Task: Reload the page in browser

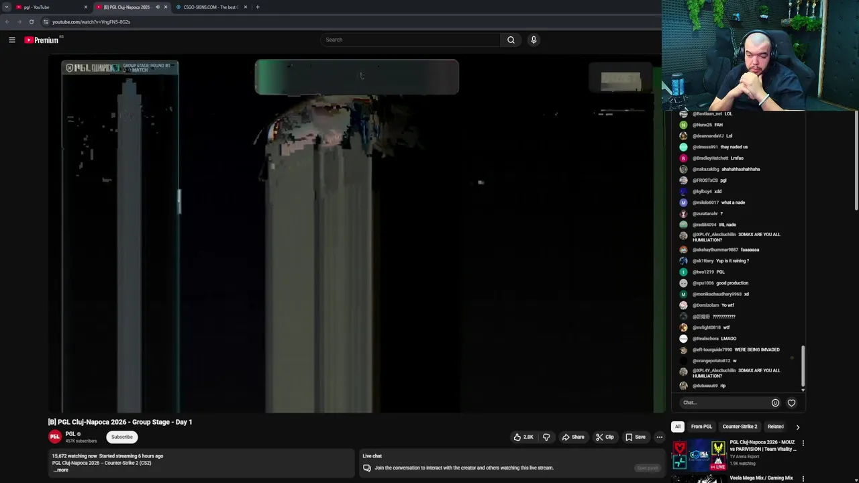Action: (31, 21)
